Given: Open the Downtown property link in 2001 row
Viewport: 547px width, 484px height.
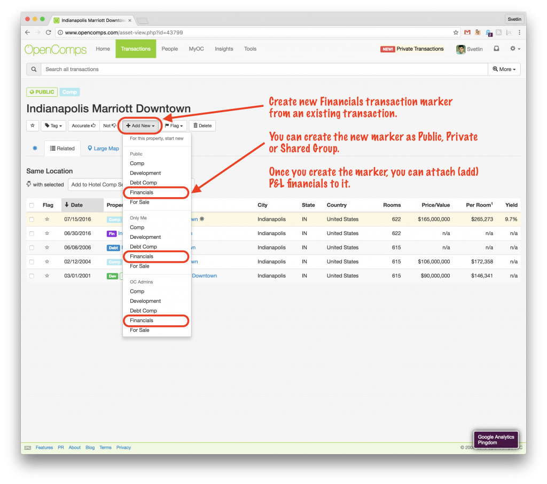Looking at the screenshot, I should [x=205, y=276].
